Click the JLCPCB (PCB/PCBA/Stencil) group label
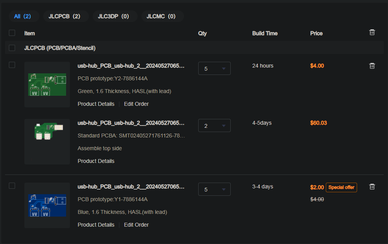The width and height of the screenshot is (388, 244). tap(60, 48)
